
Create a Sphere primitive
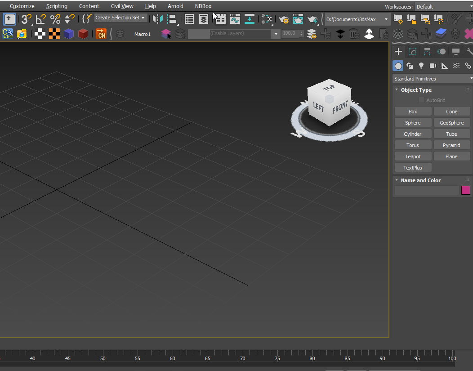413,123
